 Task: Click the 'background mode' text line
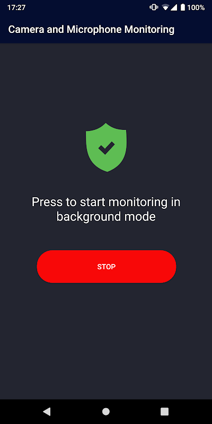[x=106, y=217]
